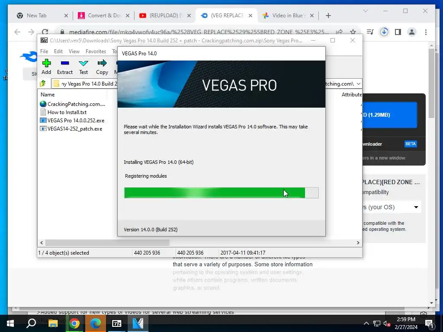Screen dimensions: 443x332
Task: Show hidden system tray icons
Action: [366, 323]
